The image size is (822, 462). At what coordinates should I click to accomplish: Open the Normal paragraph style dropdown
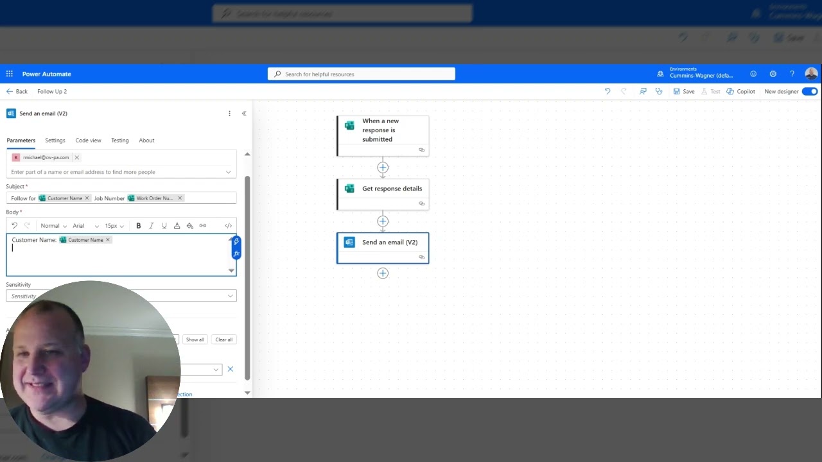[53, 226]
